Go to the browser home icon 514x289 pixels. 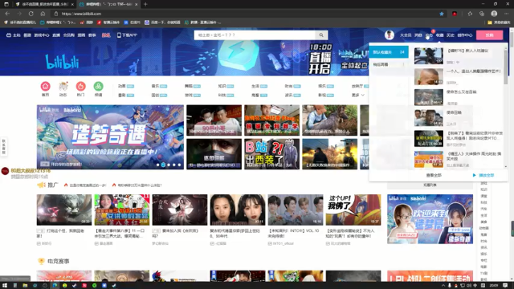click(x=43, y=14)
